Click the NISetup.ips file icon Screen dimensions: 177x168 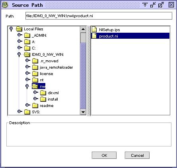[94, 30]
